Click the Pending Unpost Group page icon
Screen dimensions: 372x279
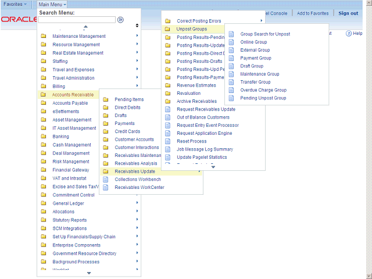231,98
